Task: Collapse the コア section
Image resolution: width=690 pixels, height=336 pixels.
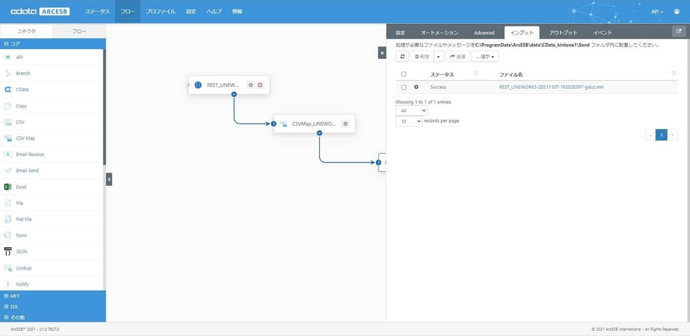Action: [x=53, y=43]
